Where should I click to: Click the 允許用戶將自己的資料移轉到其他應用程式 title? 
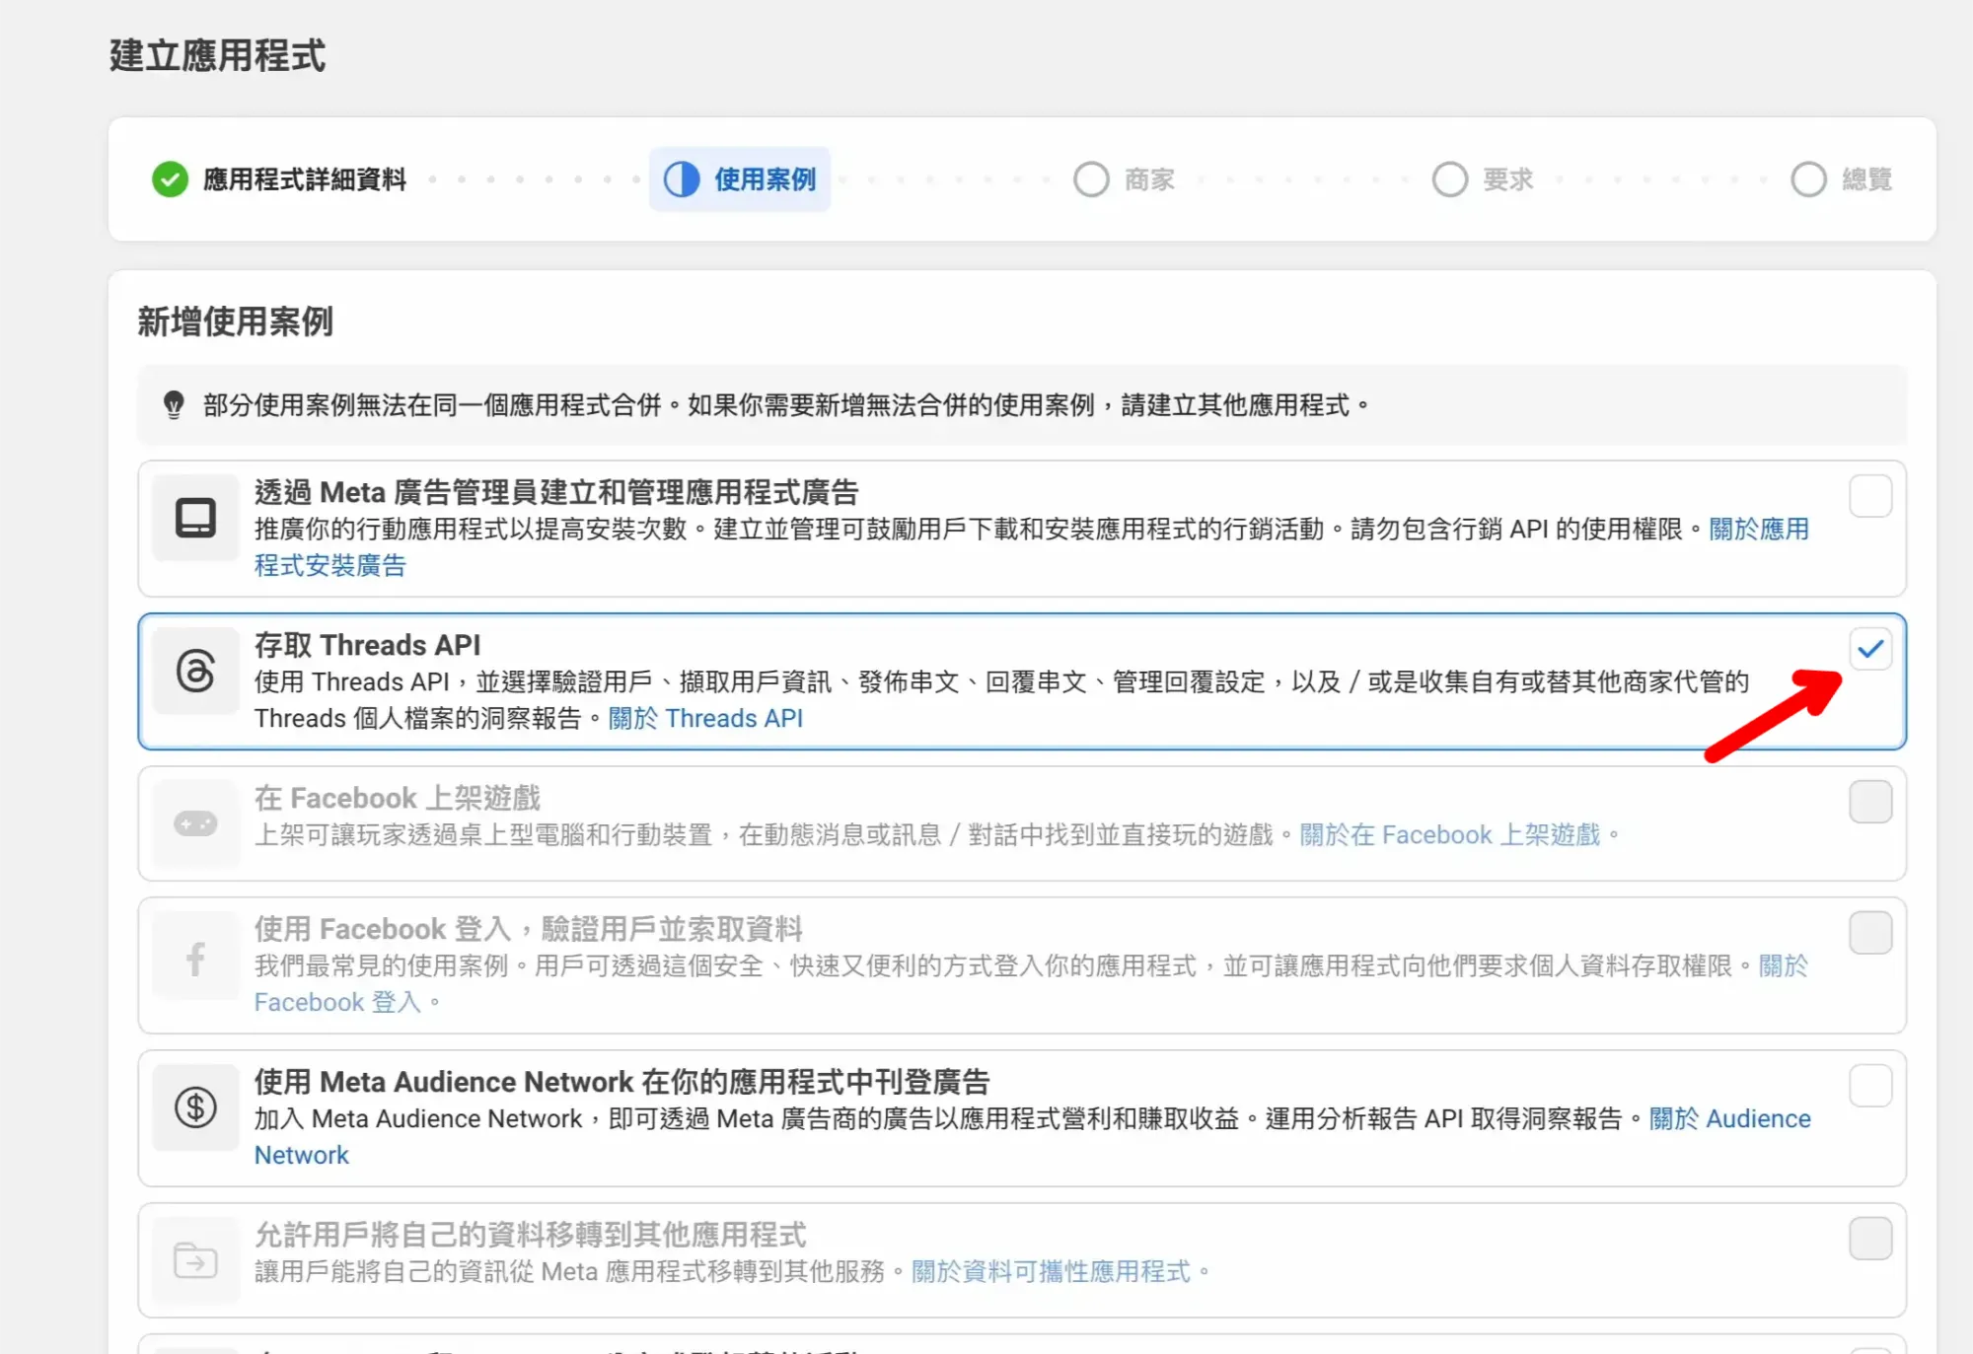[531, 1235]
